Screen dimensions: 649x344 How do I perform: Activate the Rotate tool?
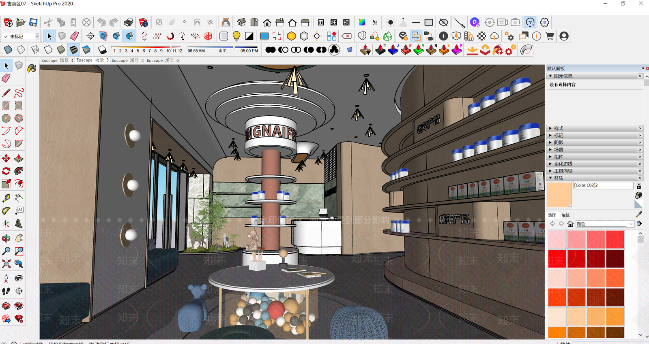click(x=6, y=171)
